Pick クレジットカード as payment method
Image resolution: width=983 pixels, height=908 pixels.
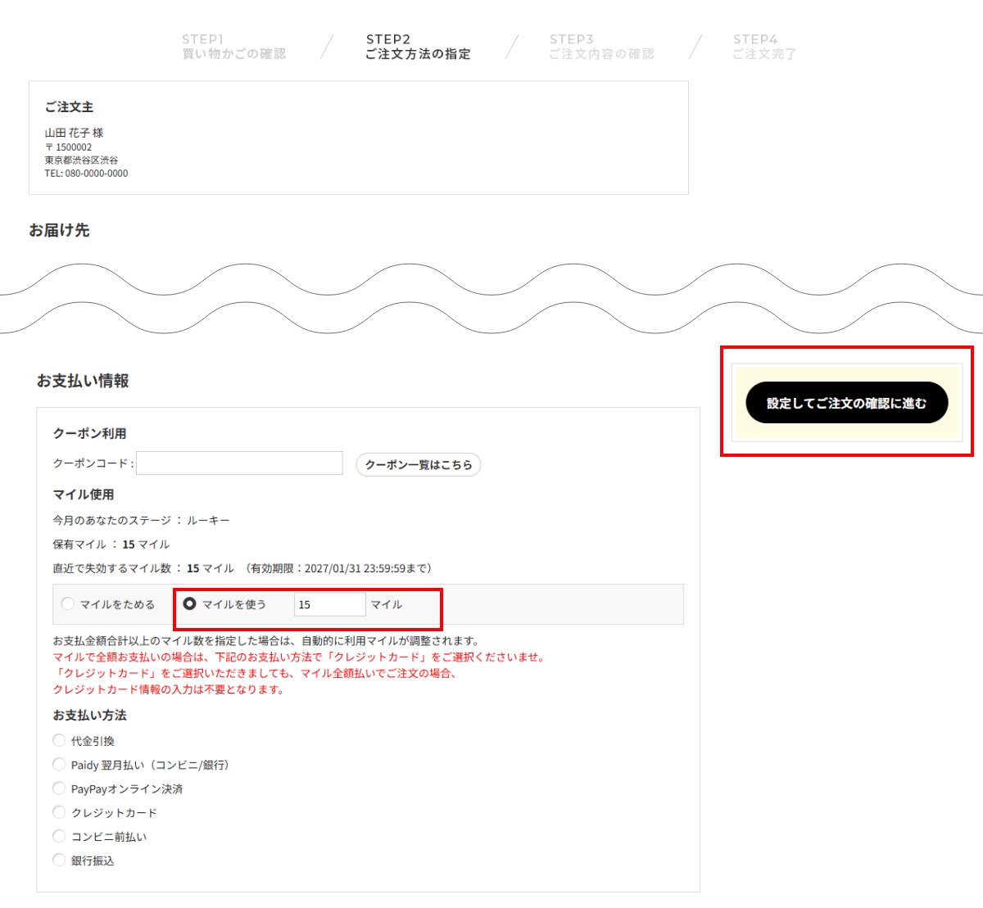tap(59, 812)
